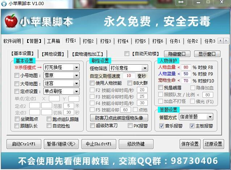Switch to 打怪6 tab

click(x=157, y=41)
